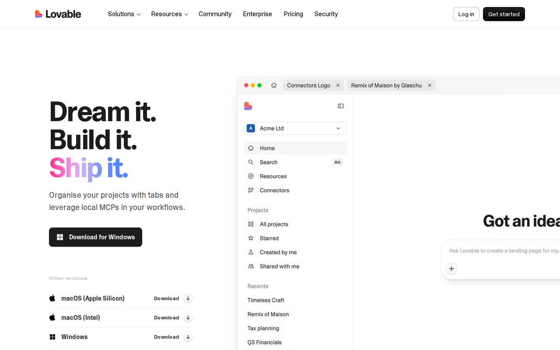The width and height of the screenshot is (560, 350).
Task: Click the All projects grid icon
Action: click(251, 224)
